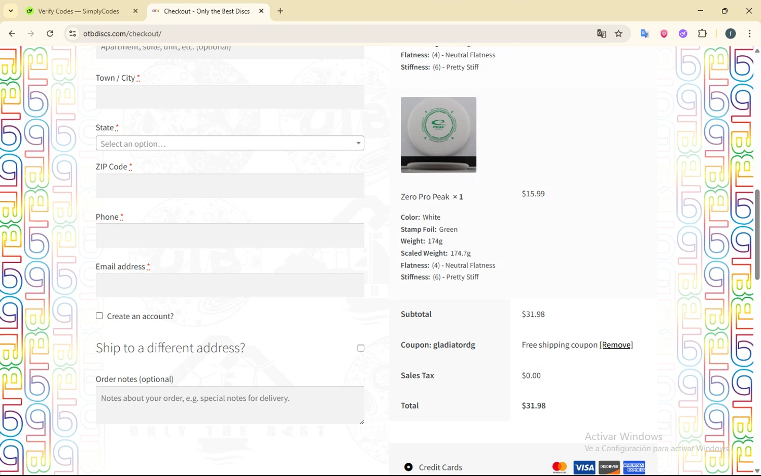Reload the checkout page
The image size is (761, 476).
50,33
